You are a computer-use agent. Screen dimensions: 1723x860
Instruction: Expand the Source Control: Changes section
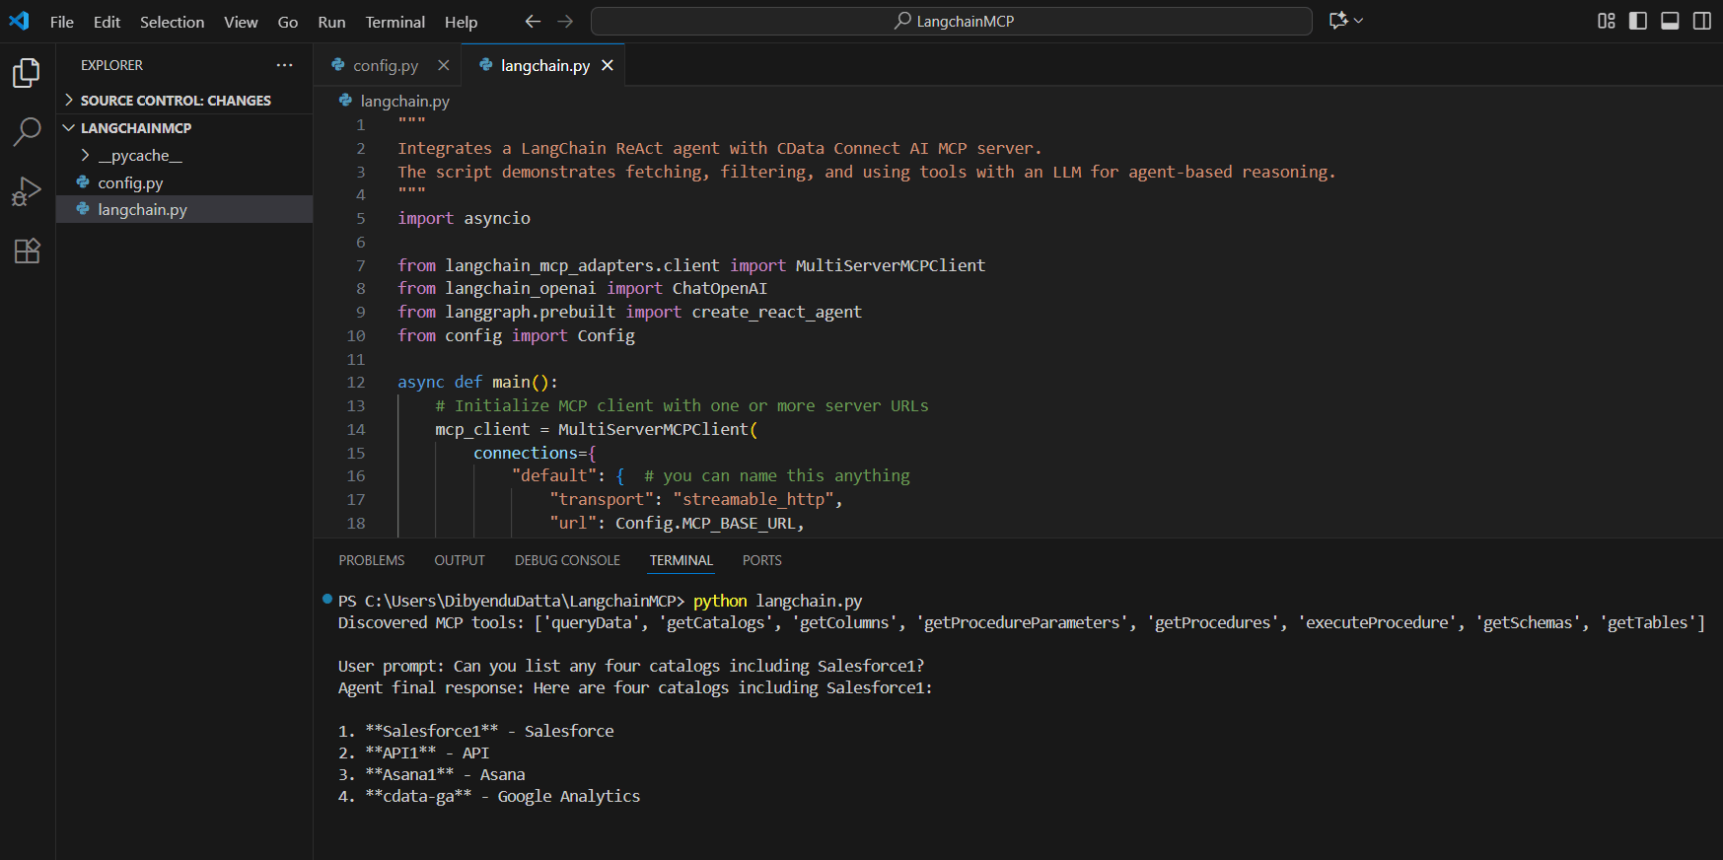[x=175, y=101]
